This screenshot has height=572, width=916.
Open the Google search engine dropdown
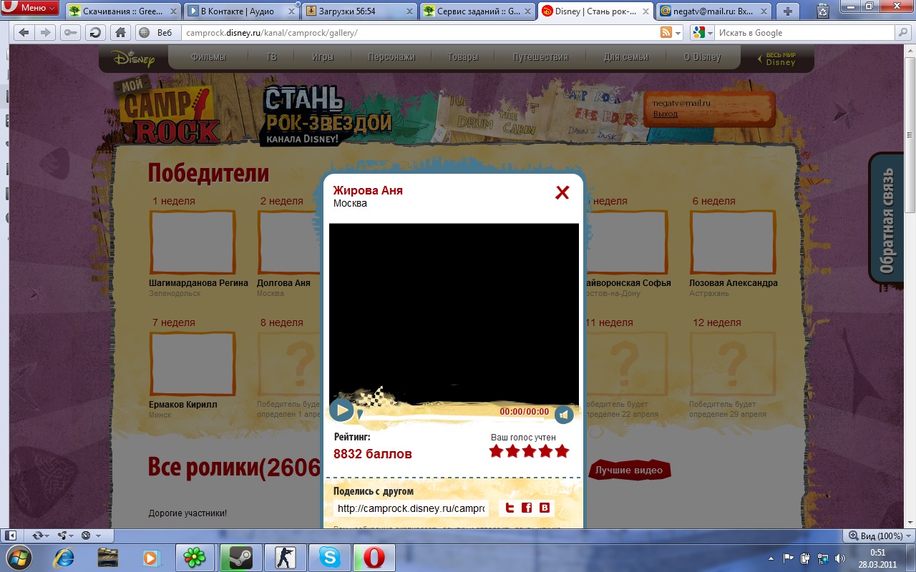point(702,33)
